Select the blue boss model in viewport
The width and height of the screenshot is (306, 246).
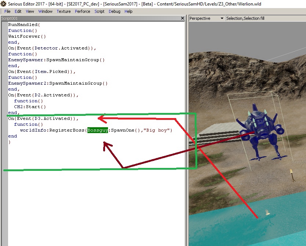[x=260, y=132]
